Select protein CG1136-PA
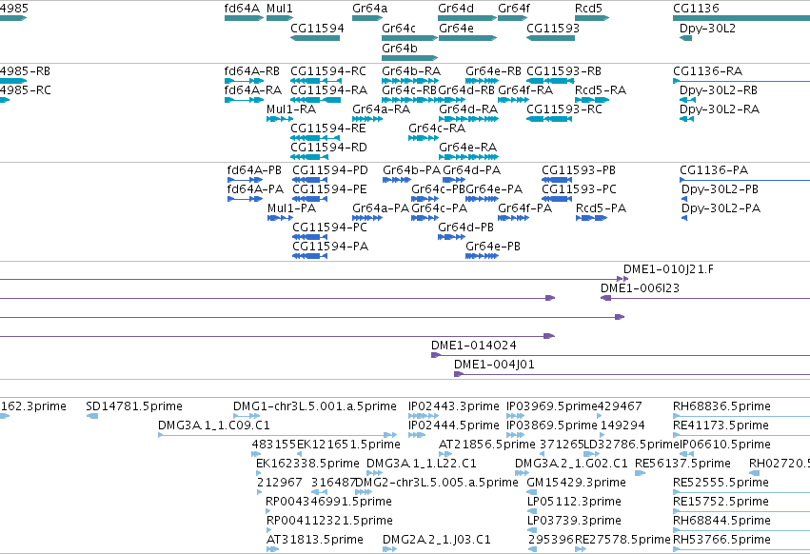810x554 pixels. [745, 180]
